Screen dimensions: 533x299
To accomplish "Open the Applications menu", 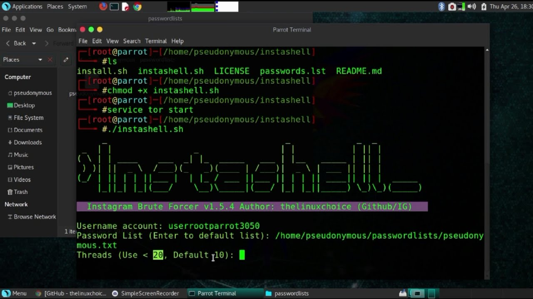I will click(27, 7).
